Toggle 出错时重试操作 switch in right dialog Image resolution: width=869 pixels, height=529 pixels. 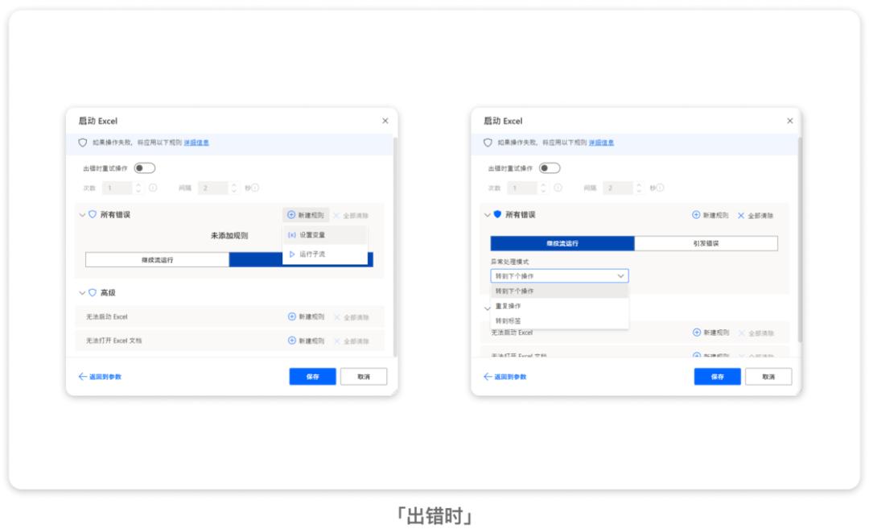point(550,168)
